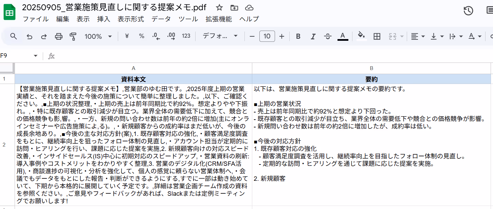Select column A header

pyautogui.click(x=133, y=68)
